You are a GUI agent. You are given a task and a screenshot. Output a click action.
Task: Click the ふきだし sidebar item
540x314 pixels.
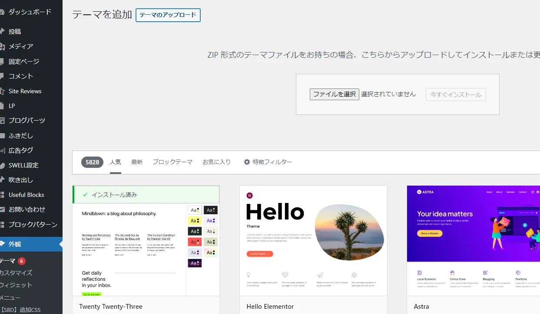(21, 136)
